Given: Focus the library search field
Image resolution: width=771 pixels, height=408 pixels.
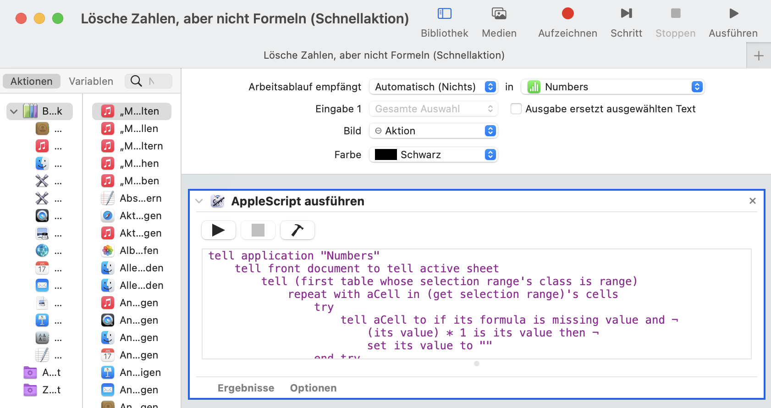Looking at the screenshot, I should tap(149, 81).
